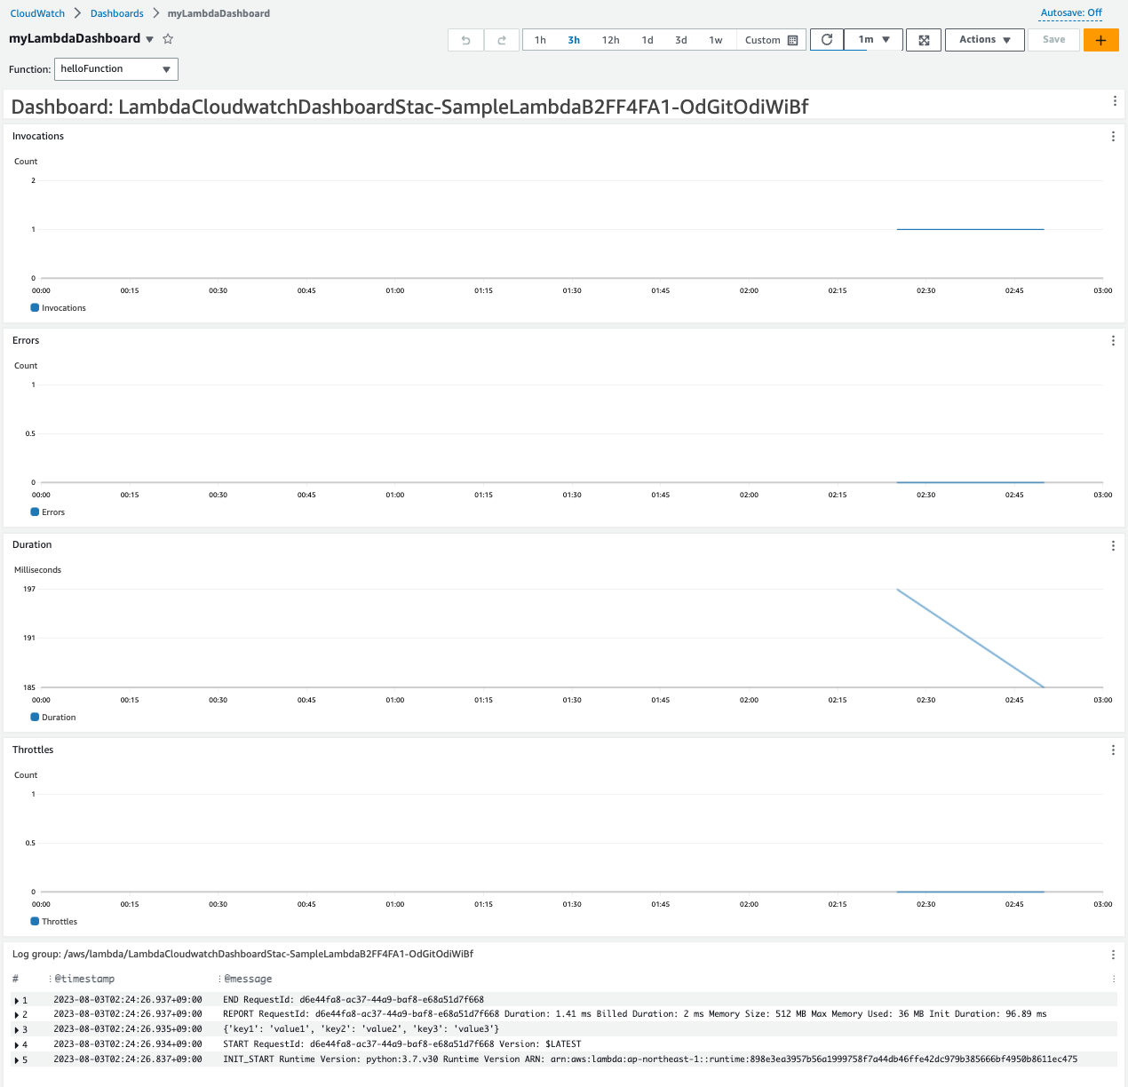Enter fullscreen mode via the expand icon
Image resolution: width=1128 pixels, height=1087 pixels.
(x=923, y=39)
